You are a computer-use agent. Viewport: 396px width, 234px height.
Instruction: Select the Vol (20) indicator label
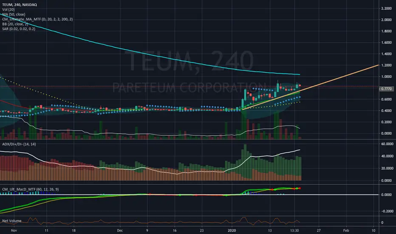tap(8, 9)
